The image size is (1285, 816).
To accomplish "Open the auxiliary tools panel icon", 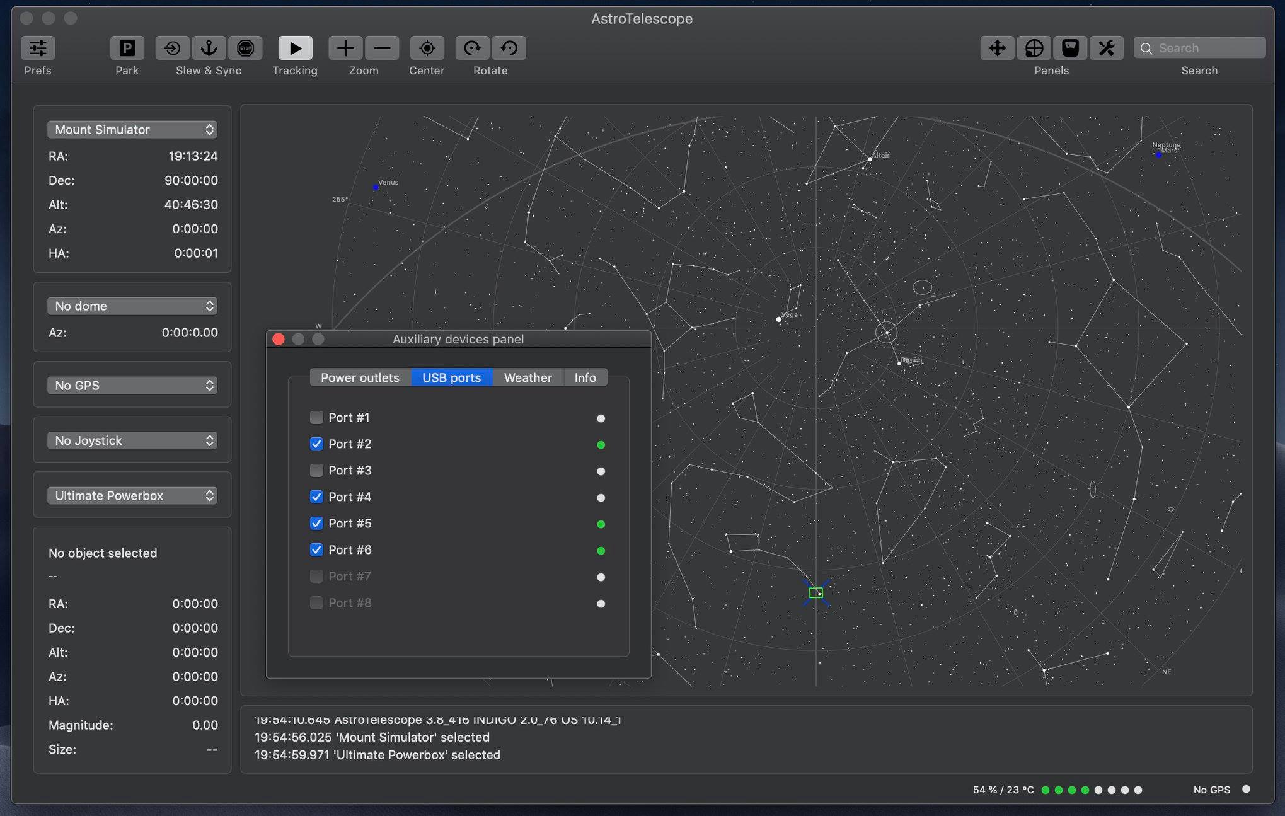I will pyautogui.click(x=1107, y=48).
